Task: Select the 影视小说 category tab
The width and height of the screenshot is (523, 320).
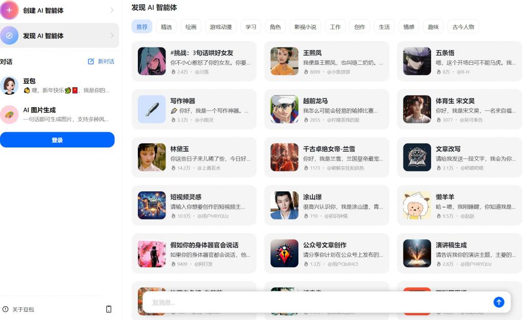Action: pos(305,27)
